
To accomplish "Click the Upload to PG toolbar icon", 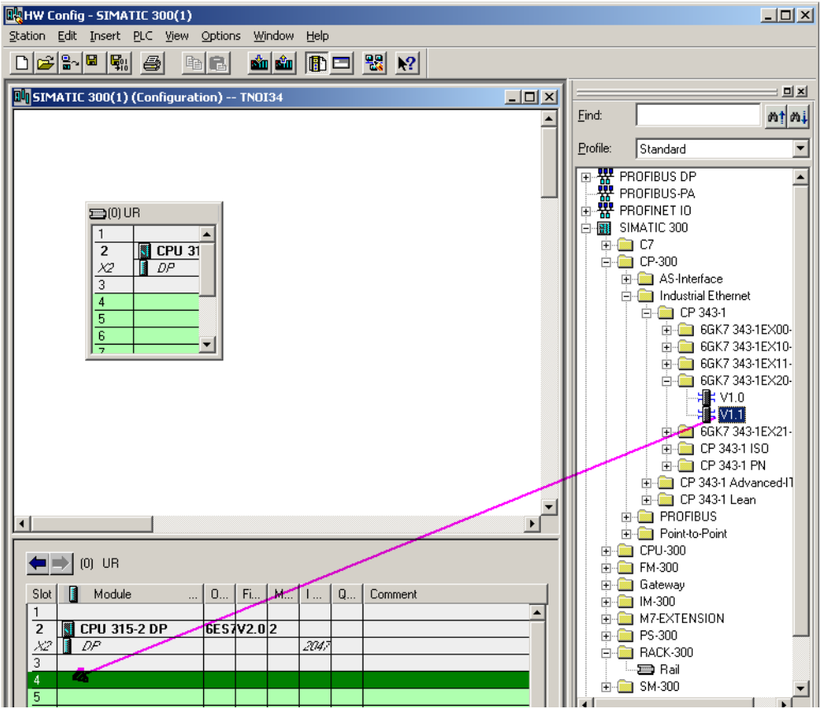I will [284, 63].
